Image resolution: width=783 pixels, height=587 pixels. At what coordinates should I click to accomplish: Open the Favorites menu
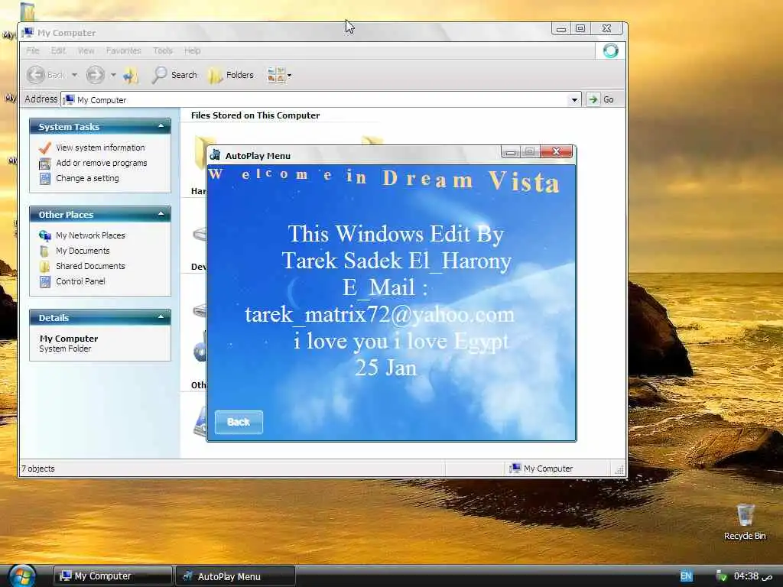tap(123, 50)
